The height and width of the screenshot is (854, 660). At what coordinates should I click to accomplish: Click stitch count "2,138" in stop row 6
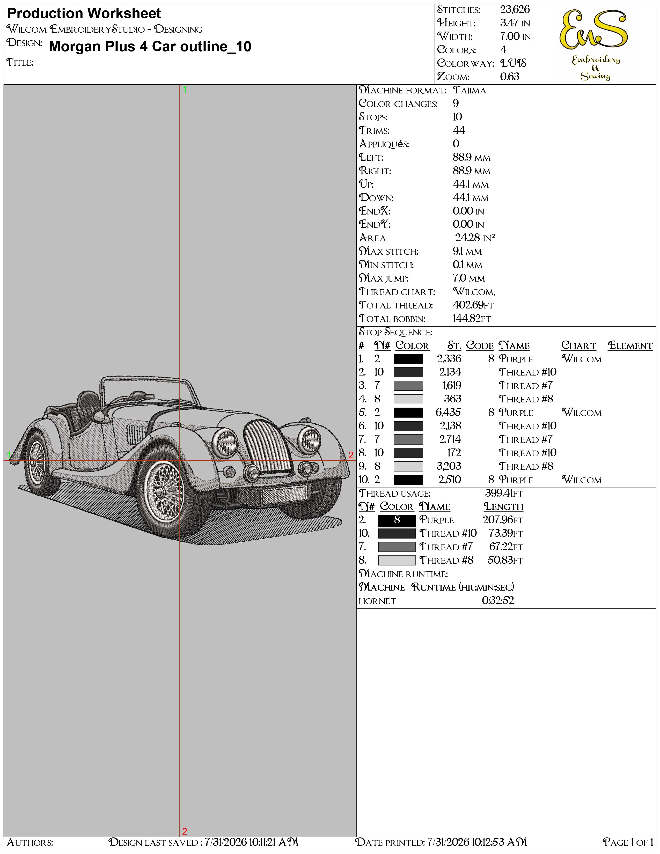click(450, 426)
